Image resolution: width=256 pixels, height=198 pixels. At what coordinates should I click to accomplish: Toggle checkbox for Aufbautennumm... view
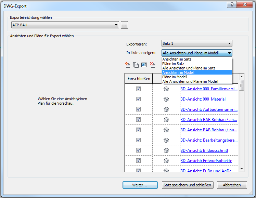click(139, 109)
